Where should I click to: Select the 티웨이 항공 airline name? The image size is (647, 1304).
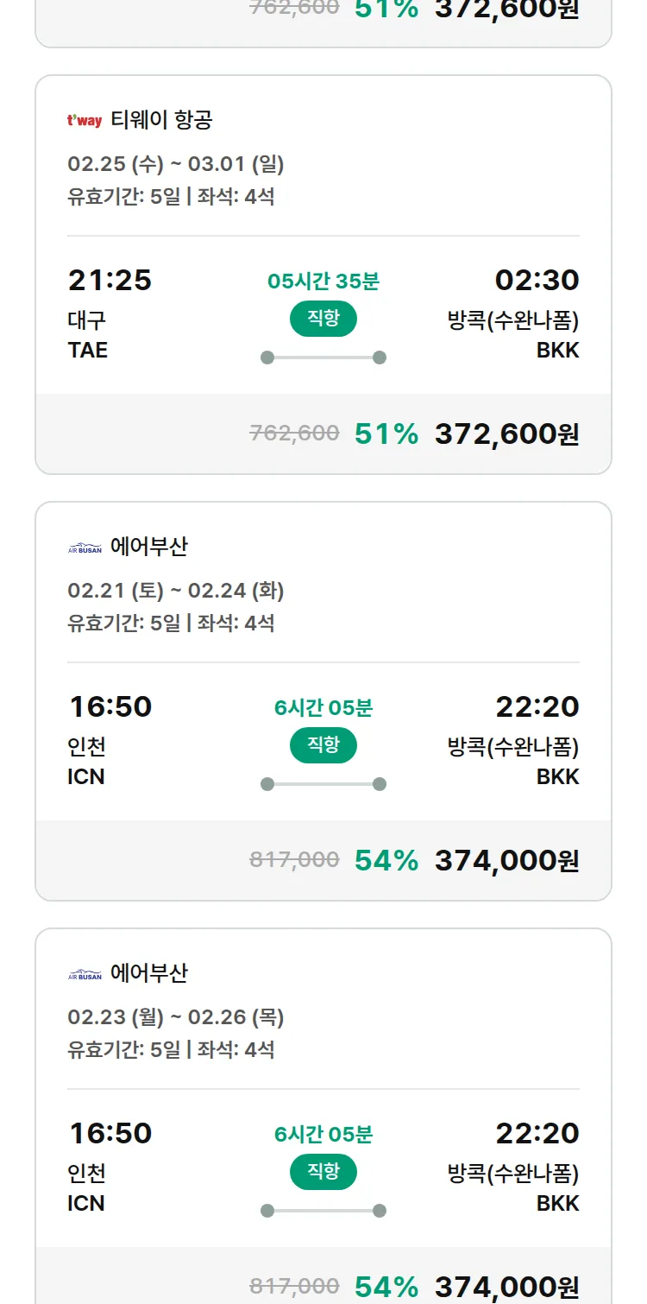[161, 120]
